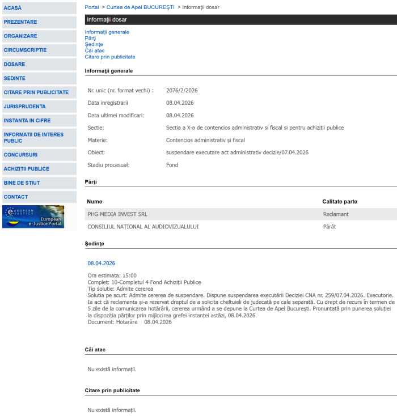Open ACHIZITII PUBLICE sidebar item
This screenshot has height=416, width=397.
click(x=27, y=169)
